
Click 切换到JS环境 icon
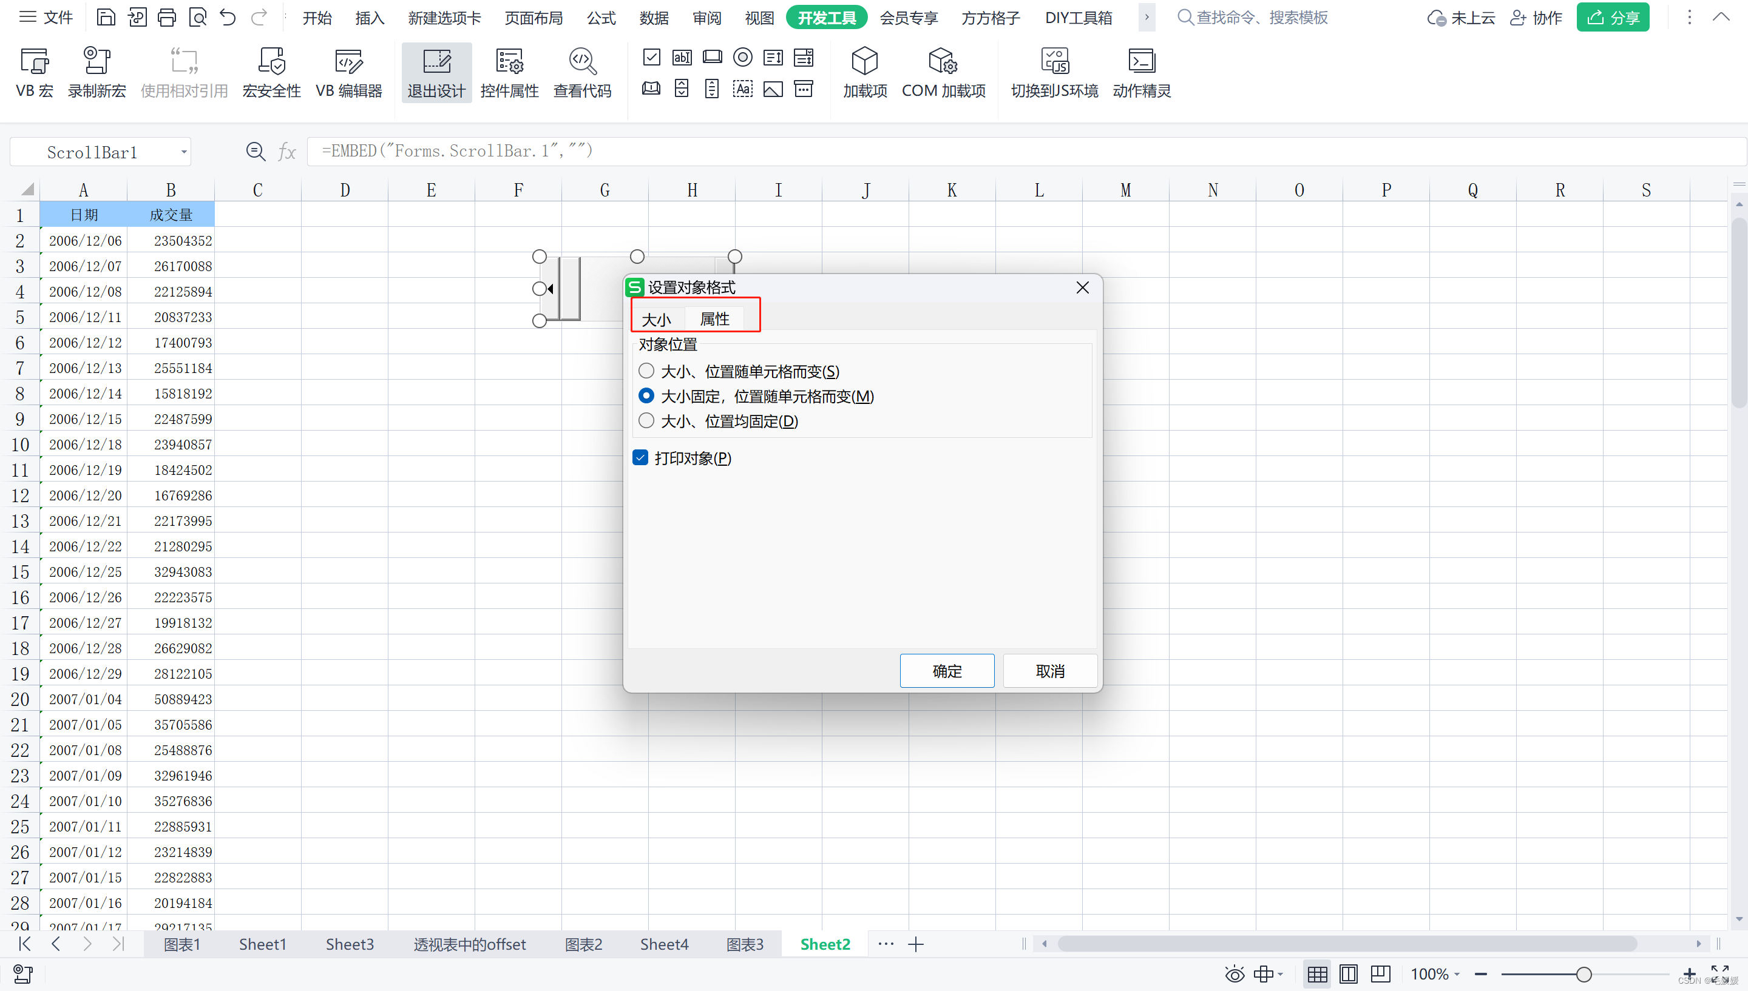pos(1055,73)
